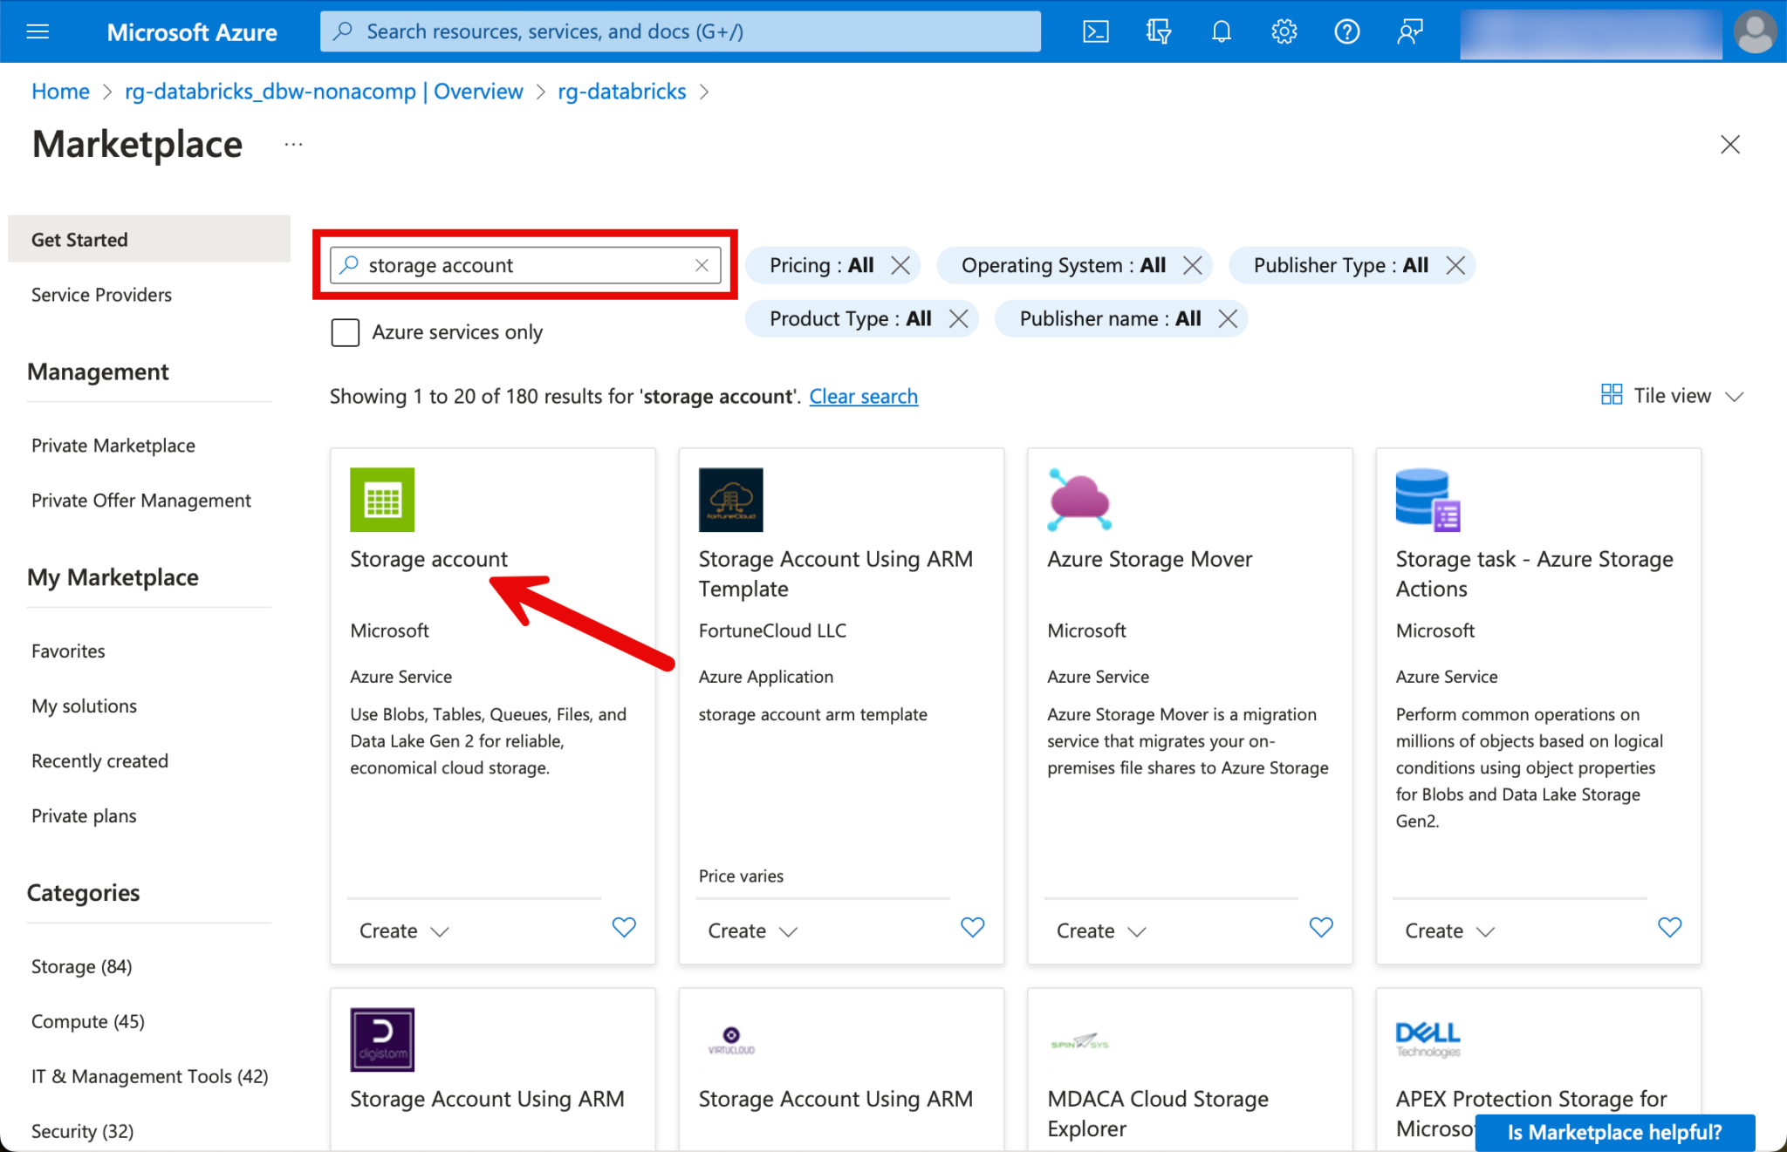Click the help question mark icon

1346,32
